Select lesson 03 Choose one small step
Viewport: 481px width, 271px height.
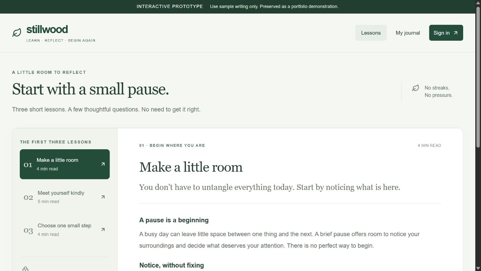click(65, 230)
